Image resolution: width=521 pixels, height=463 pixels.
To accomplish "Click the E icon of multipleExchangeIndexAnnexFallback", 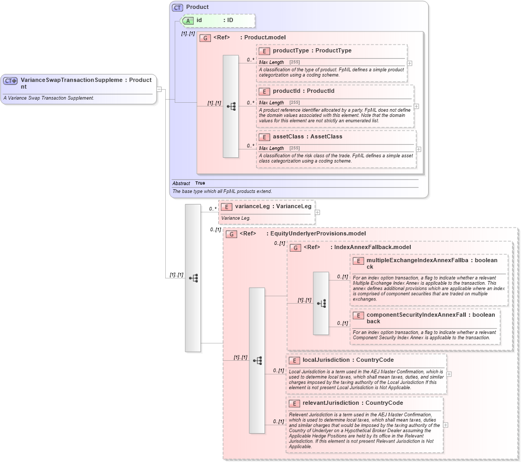I will (358, 261).
